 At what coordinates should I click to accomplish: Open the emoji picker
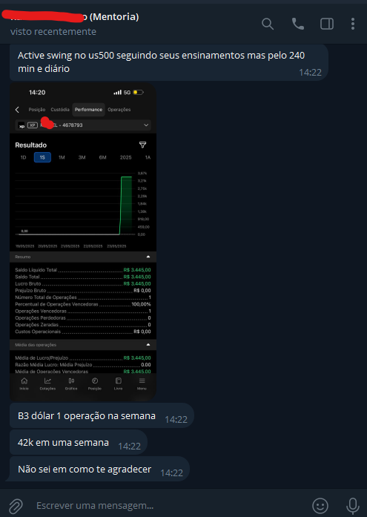point(320,505)
